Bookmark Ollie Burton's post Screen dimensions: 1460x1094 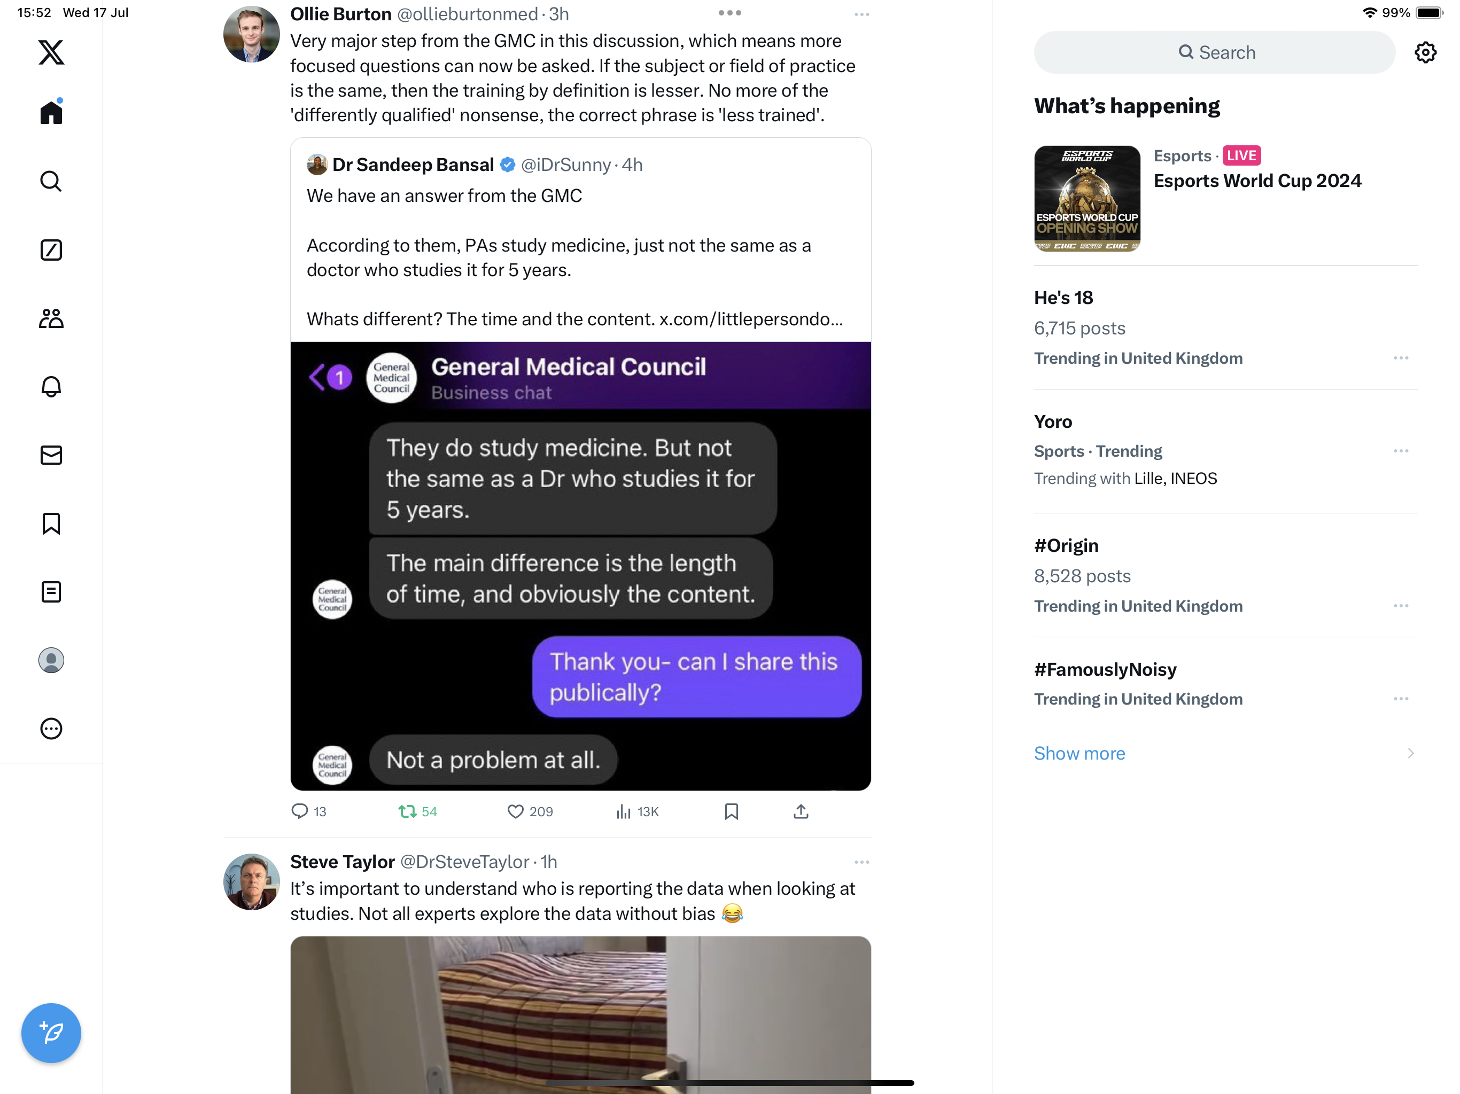(731, 811)
